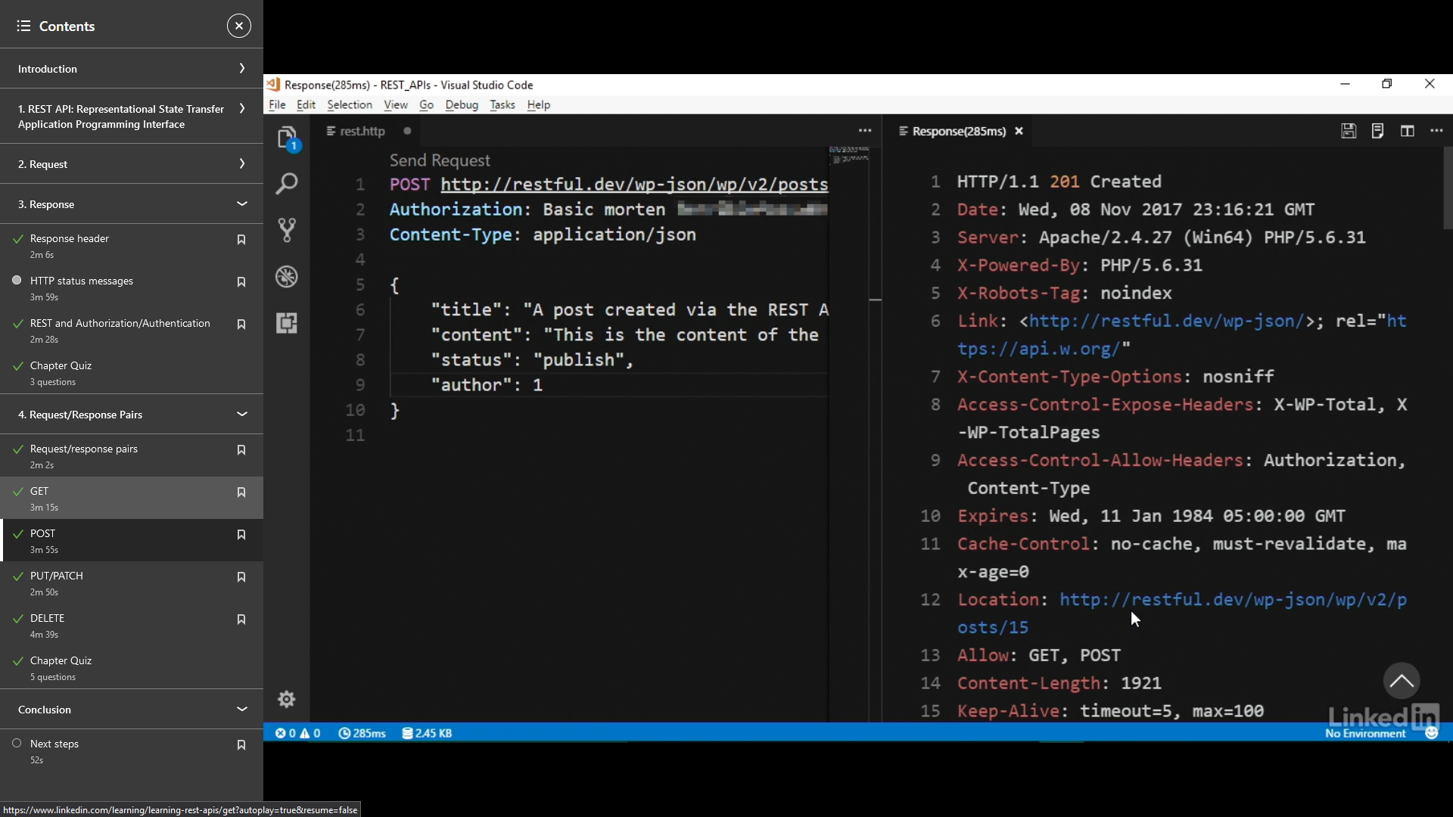1453x817 pixels.
Task: Open the File menu
Action: [277, 105]
